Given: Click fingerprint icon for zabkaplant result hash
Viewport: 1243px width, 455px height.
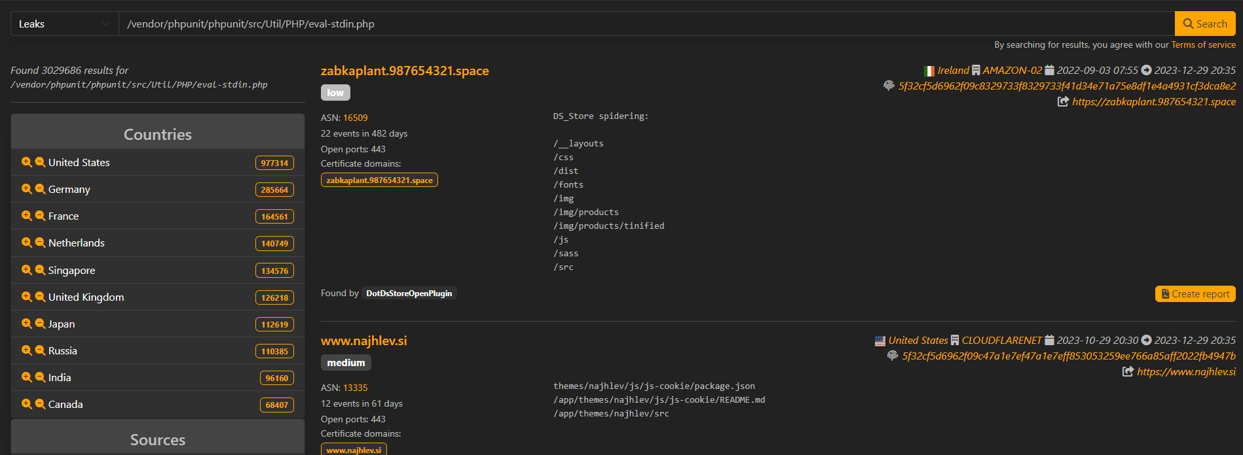Looking at the screenshot, I should pos(889,86).
